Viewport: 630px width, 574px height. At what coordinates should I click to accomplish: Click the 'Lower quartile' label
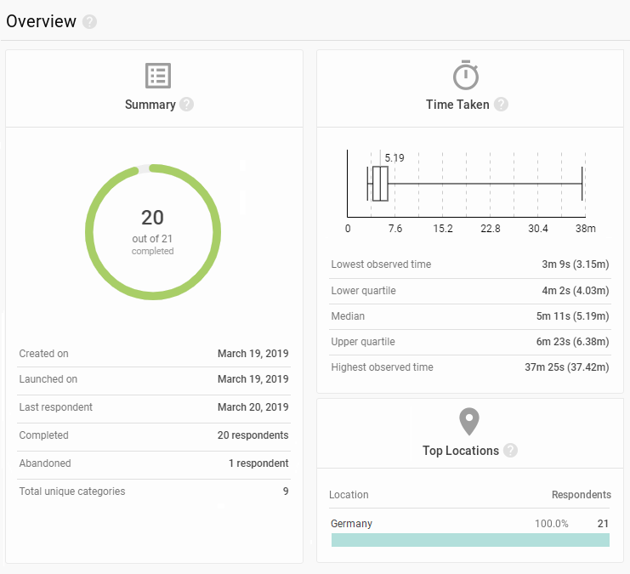363,291
